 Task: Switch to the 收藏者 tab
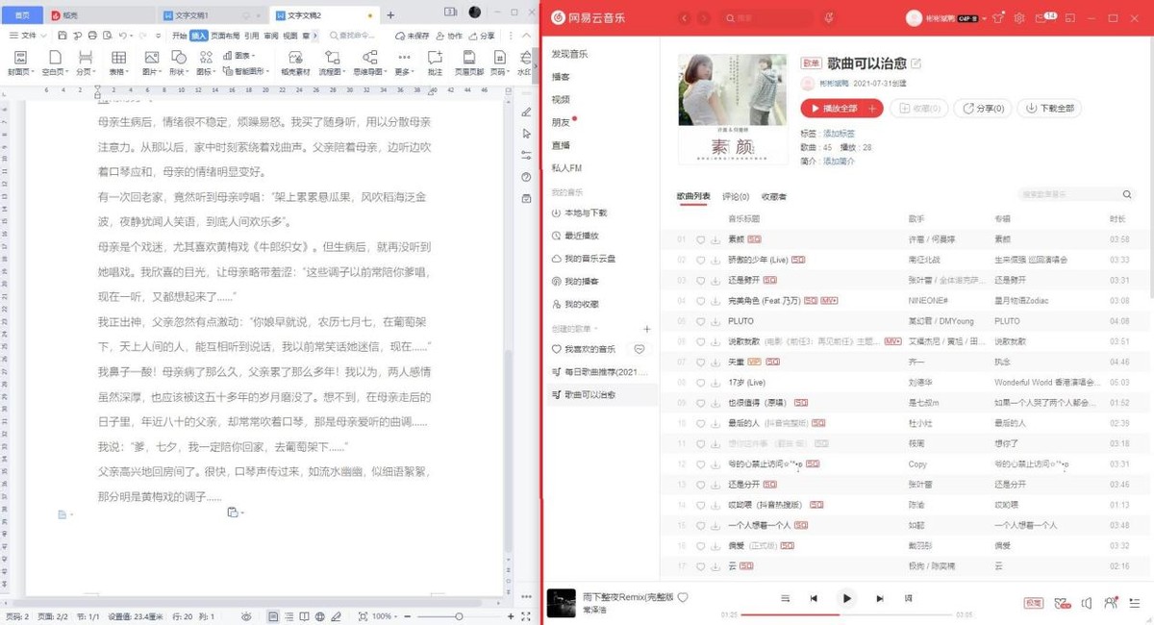pos(774,197)
